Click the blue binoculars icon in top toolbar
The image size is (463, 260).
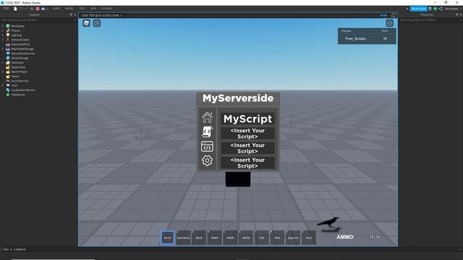click(43, 9)
